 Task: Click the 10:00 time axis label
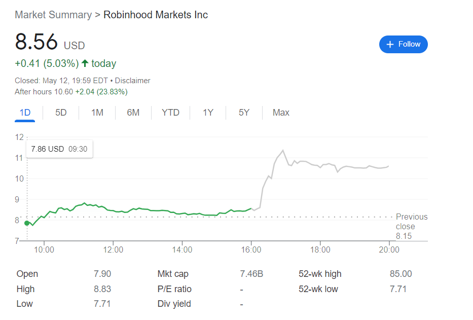(x=44, y=250)
